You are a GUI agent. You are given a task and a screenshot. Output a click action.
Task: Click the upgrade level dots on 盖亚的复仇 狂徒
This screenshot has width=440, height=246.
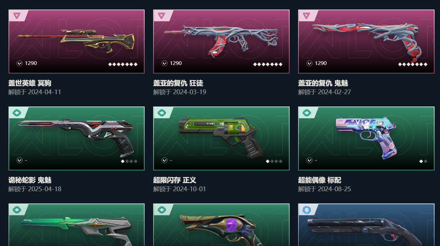tap(268, 64)
